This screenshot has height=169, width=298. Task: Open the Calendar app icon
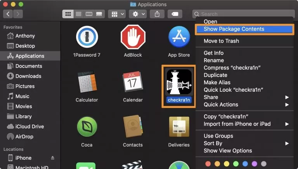click(x=133, y=82)
